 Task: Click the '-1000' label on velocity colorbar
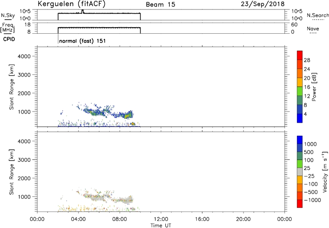coord(312,200)
